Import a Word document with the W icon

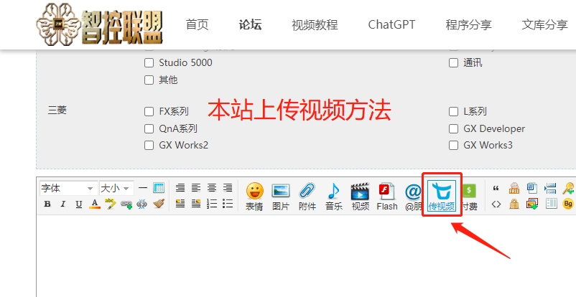[x=532, y=188]
